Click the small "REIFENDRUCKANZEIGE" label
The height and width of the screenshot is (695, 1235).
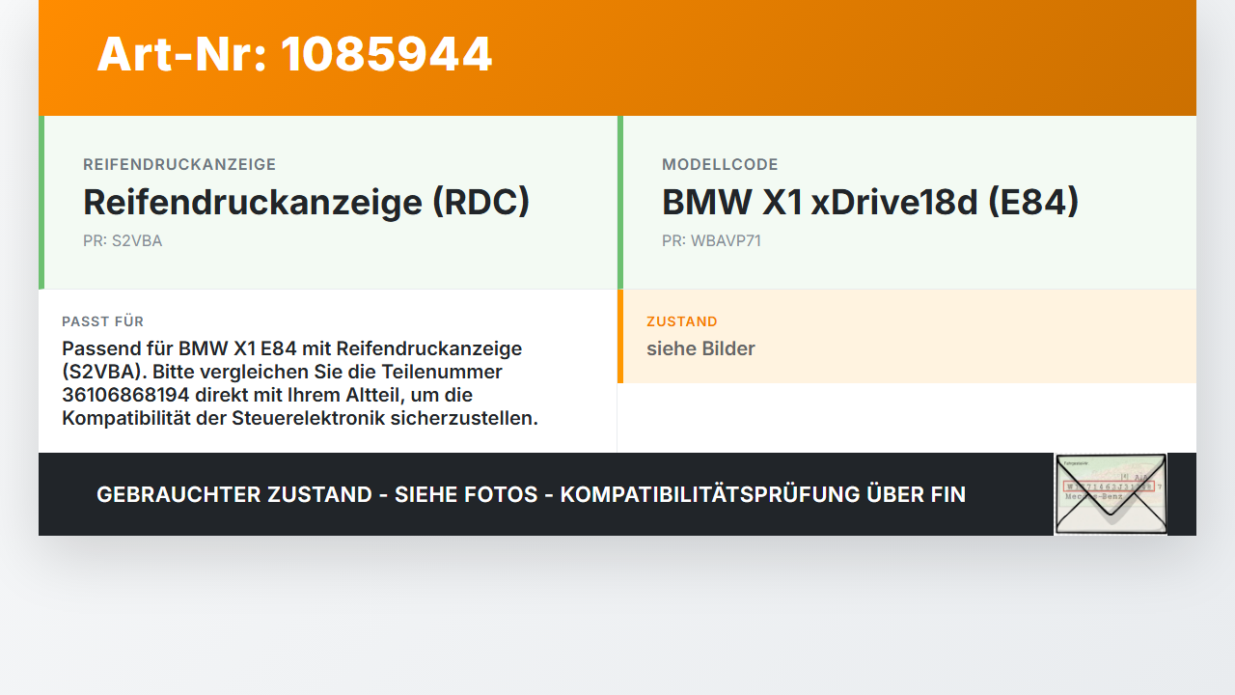(179, 165)
